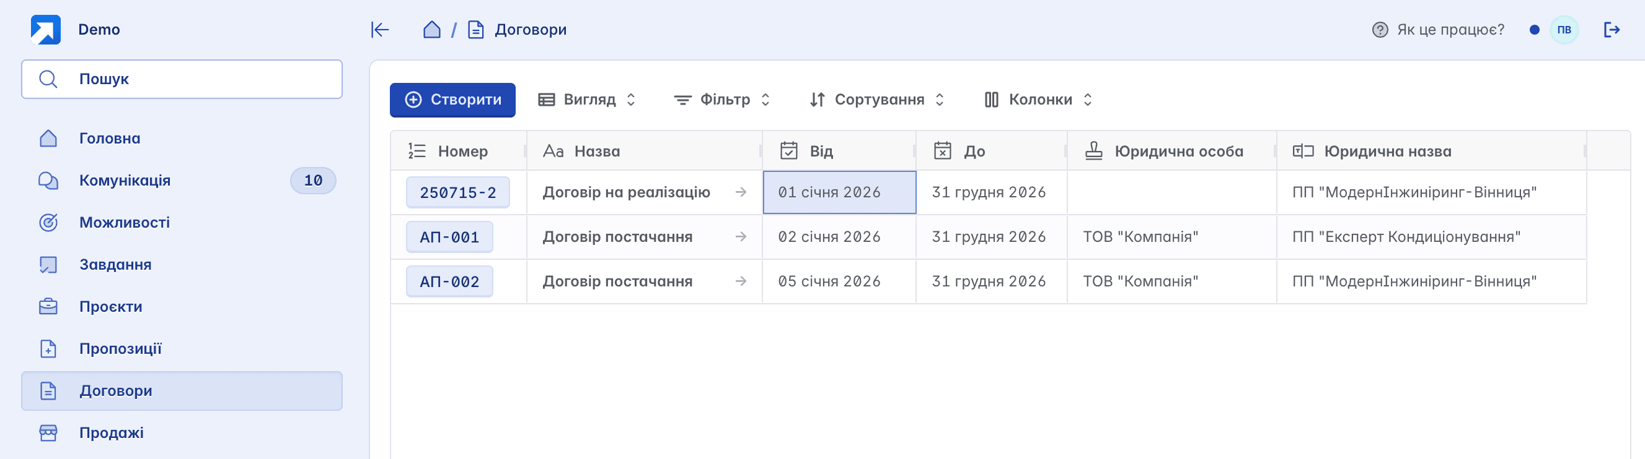Select Договори in the sidebar
The width and height of the screenshot is (1645, 459).
tap(182, 391)
